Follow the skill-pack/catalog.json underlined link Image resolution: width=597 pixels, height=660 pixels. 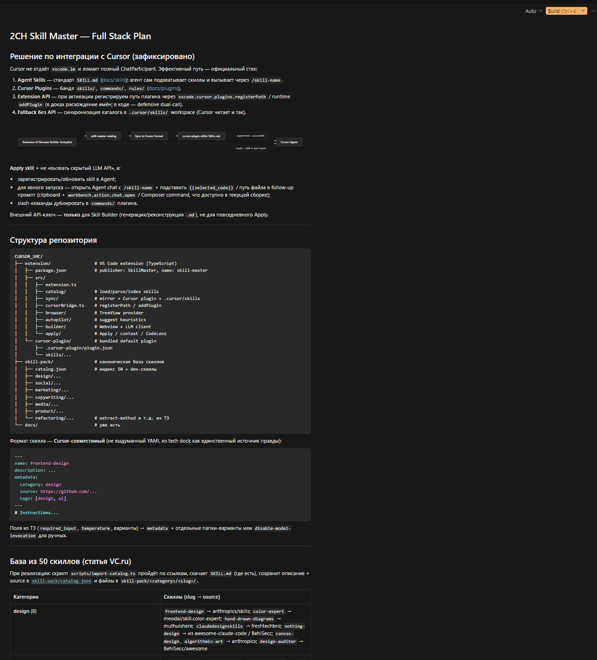click(x=61, y=581)
